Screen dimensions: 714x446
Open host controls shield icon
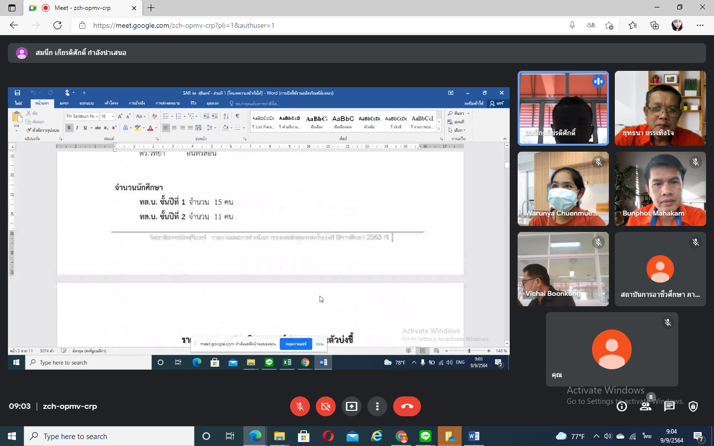693,407
